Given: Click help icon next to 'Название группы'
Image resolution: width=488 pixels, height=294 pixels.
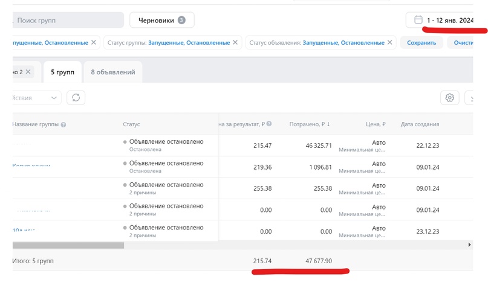Looking at the screenshot, I should (x=63, y=124).
